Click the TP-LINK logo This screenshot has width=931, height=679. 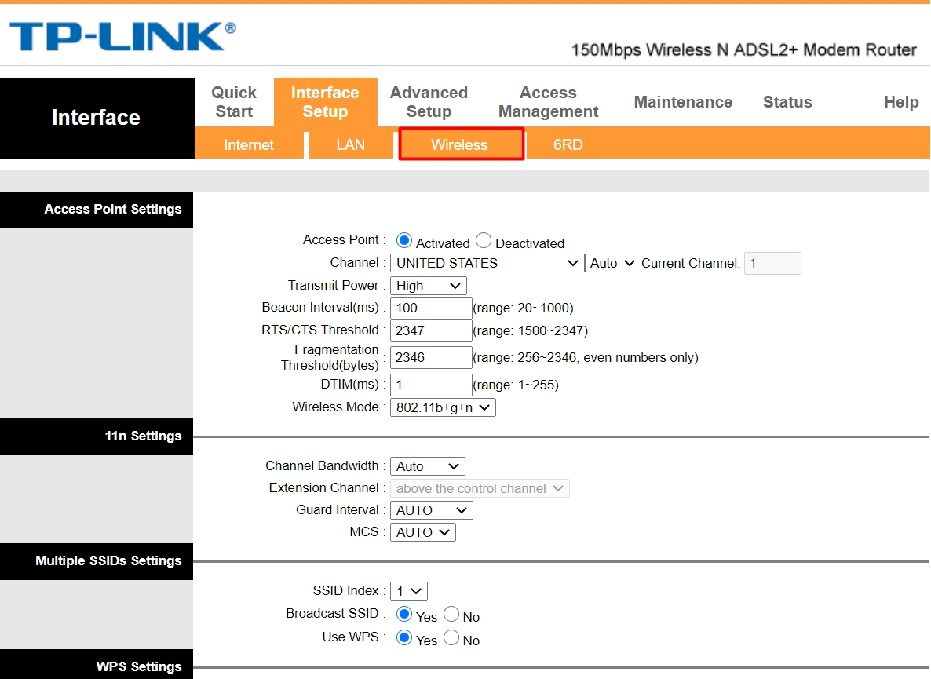(122, 38)
